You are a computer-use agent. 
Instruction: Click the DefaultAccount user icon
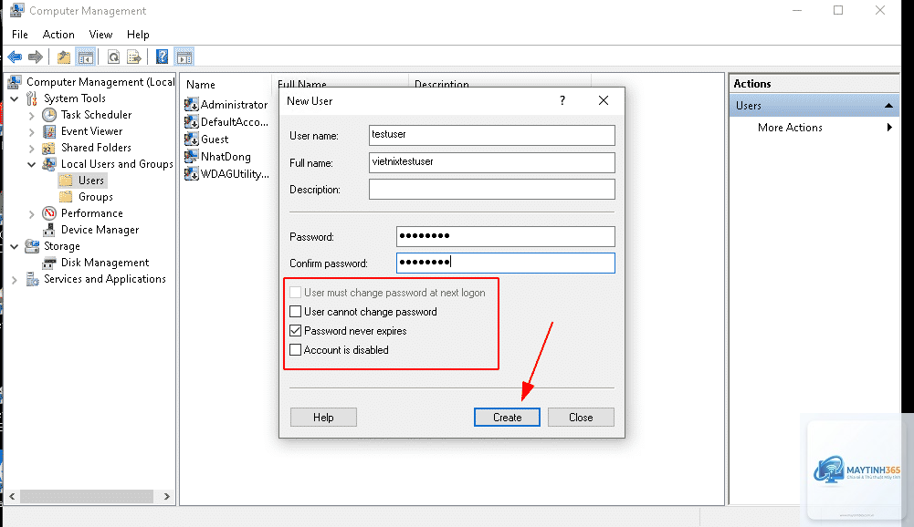pos(191,121)
